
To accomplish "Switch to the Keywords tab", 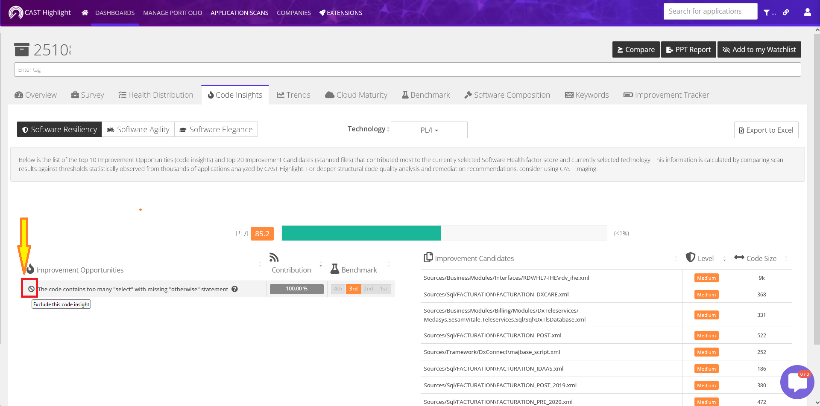I will [587, 95].
